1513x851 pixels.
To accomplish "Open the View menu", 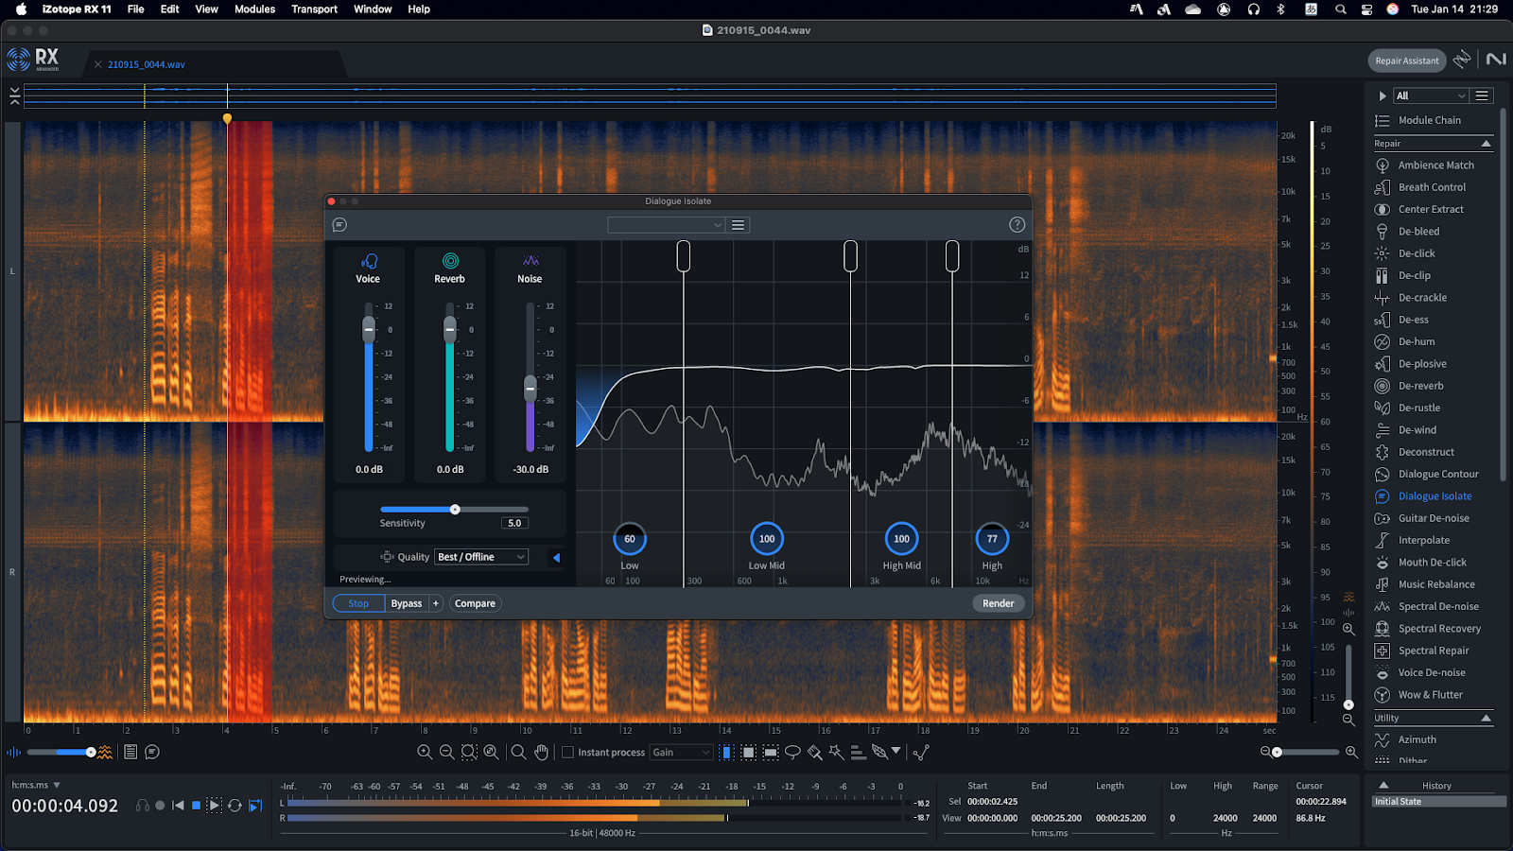I will [206, 9].
